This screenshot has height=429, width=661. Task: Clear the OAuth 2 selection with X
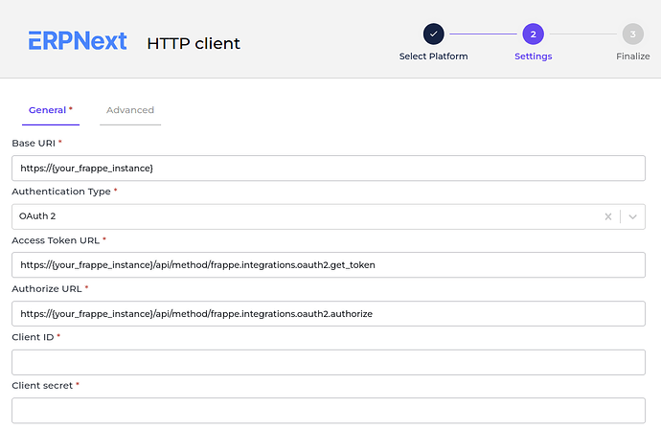click(608, 216)
